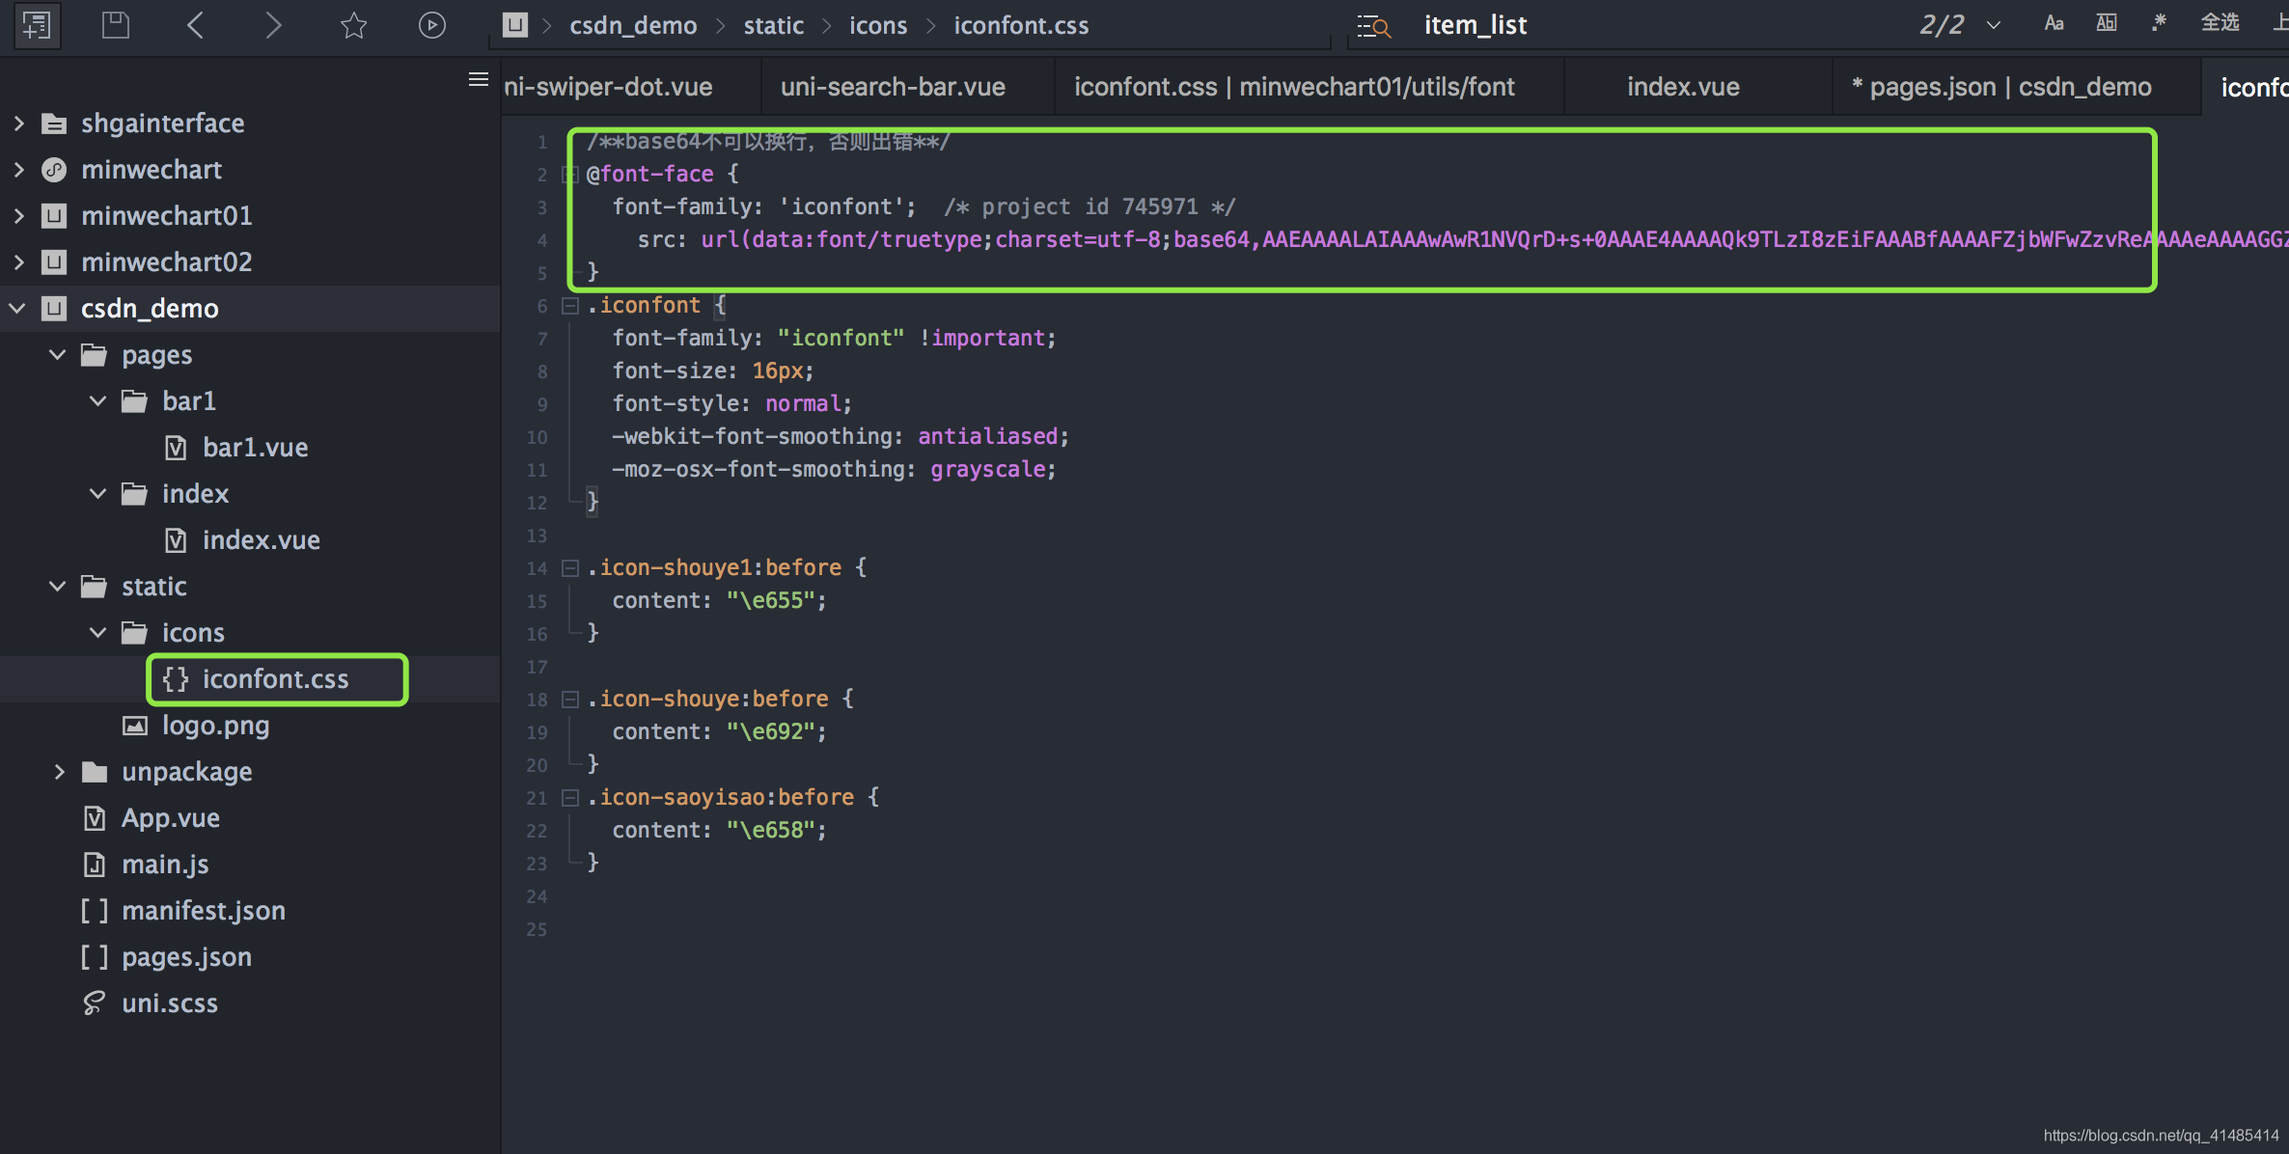This screenshot has width=2289, height=1154.
Task: Open manifest.json in file tree
Action: [x=204, y=911]
